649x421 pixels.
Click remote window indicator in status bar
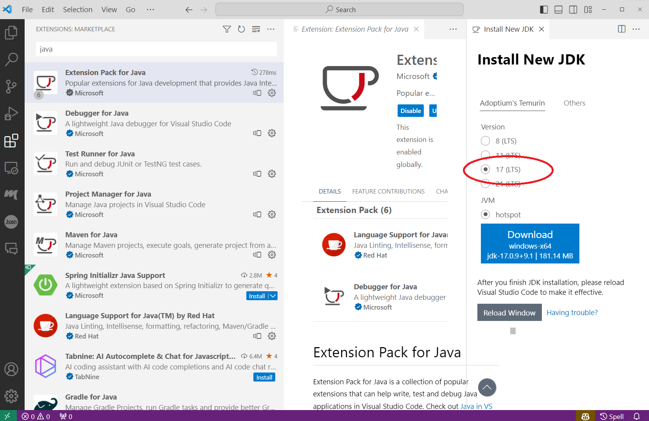pos(8,416)
